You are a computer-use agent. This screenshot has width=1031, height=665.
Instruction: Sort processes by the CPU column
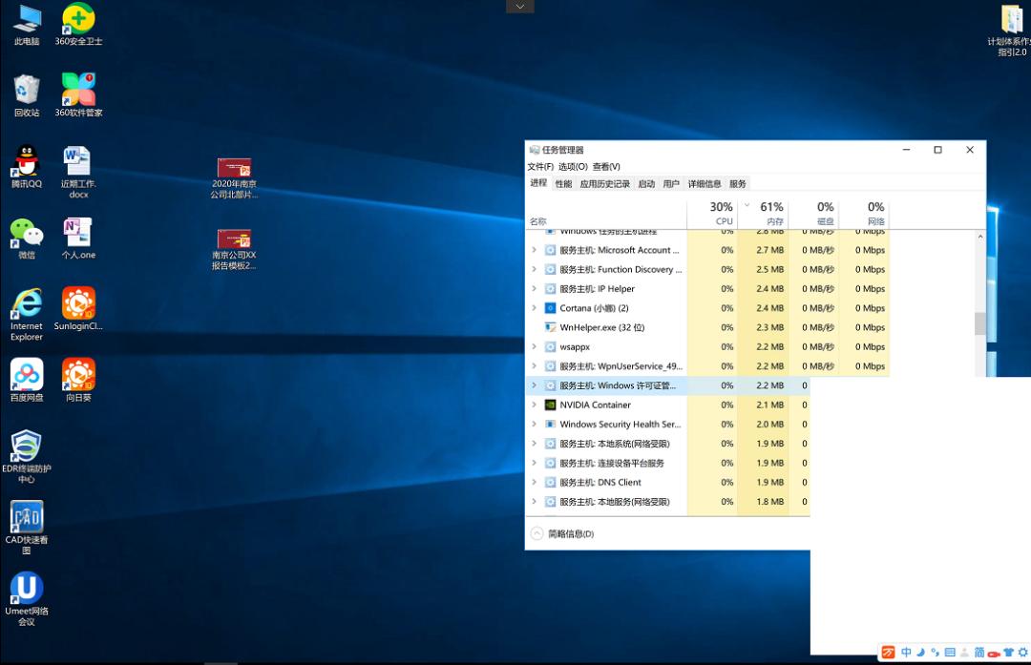tap(722, 213)
